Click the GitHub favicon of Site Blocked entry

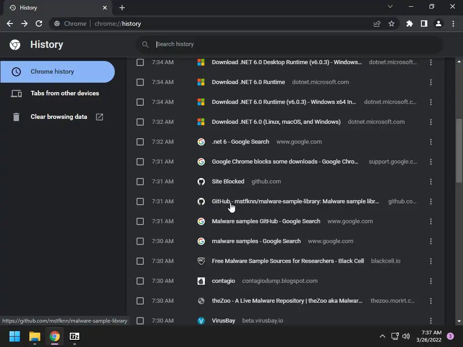(201, 182)
